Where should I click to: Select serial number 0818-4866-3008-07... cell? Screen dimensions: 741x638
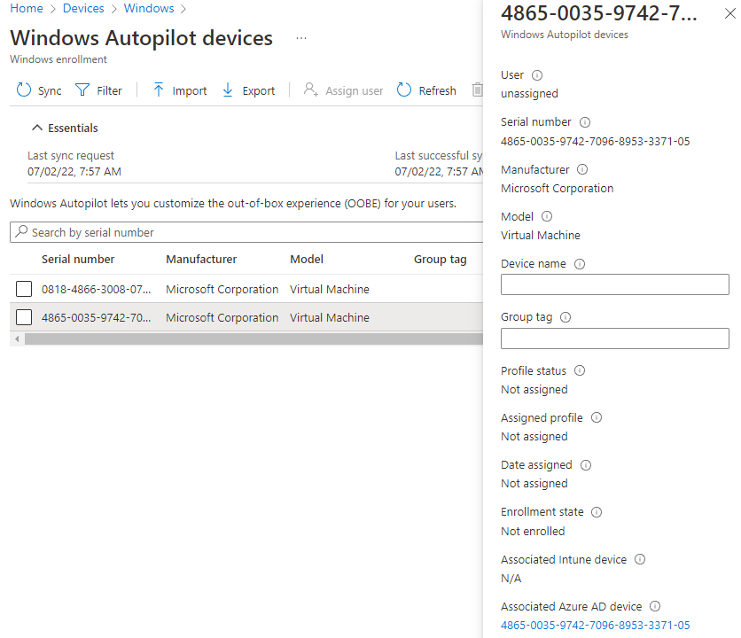coord(96,289)
